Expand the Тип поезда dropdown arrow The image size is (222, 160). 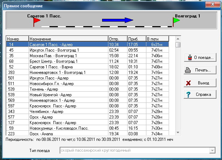[211, 150]
